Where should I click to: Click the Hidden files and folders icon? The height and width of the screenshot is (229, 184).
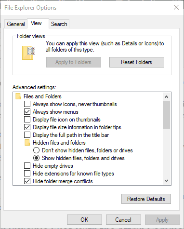[27, 143]
